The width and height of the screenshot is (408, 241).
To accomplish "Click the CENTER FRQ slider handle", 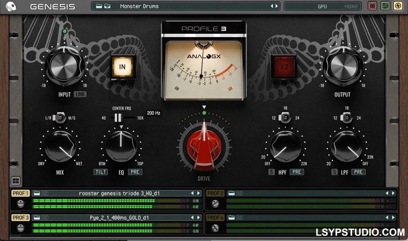I will point(118,118).
